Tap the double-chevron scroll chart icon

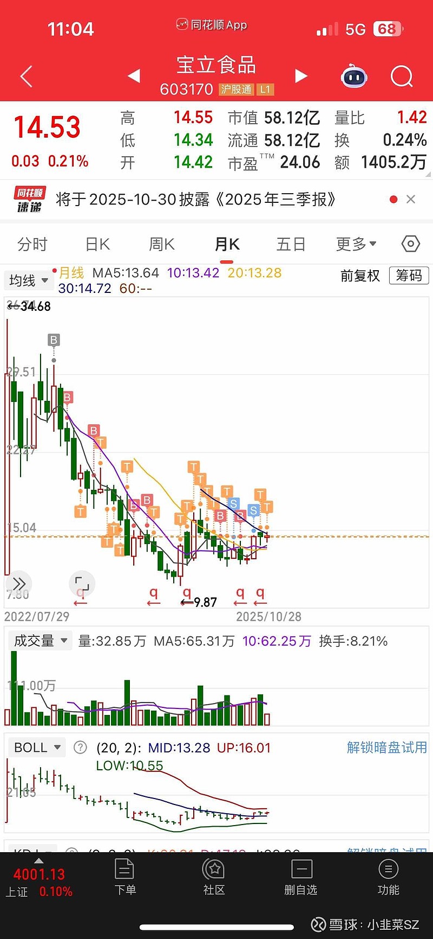[x=19, y=584]
